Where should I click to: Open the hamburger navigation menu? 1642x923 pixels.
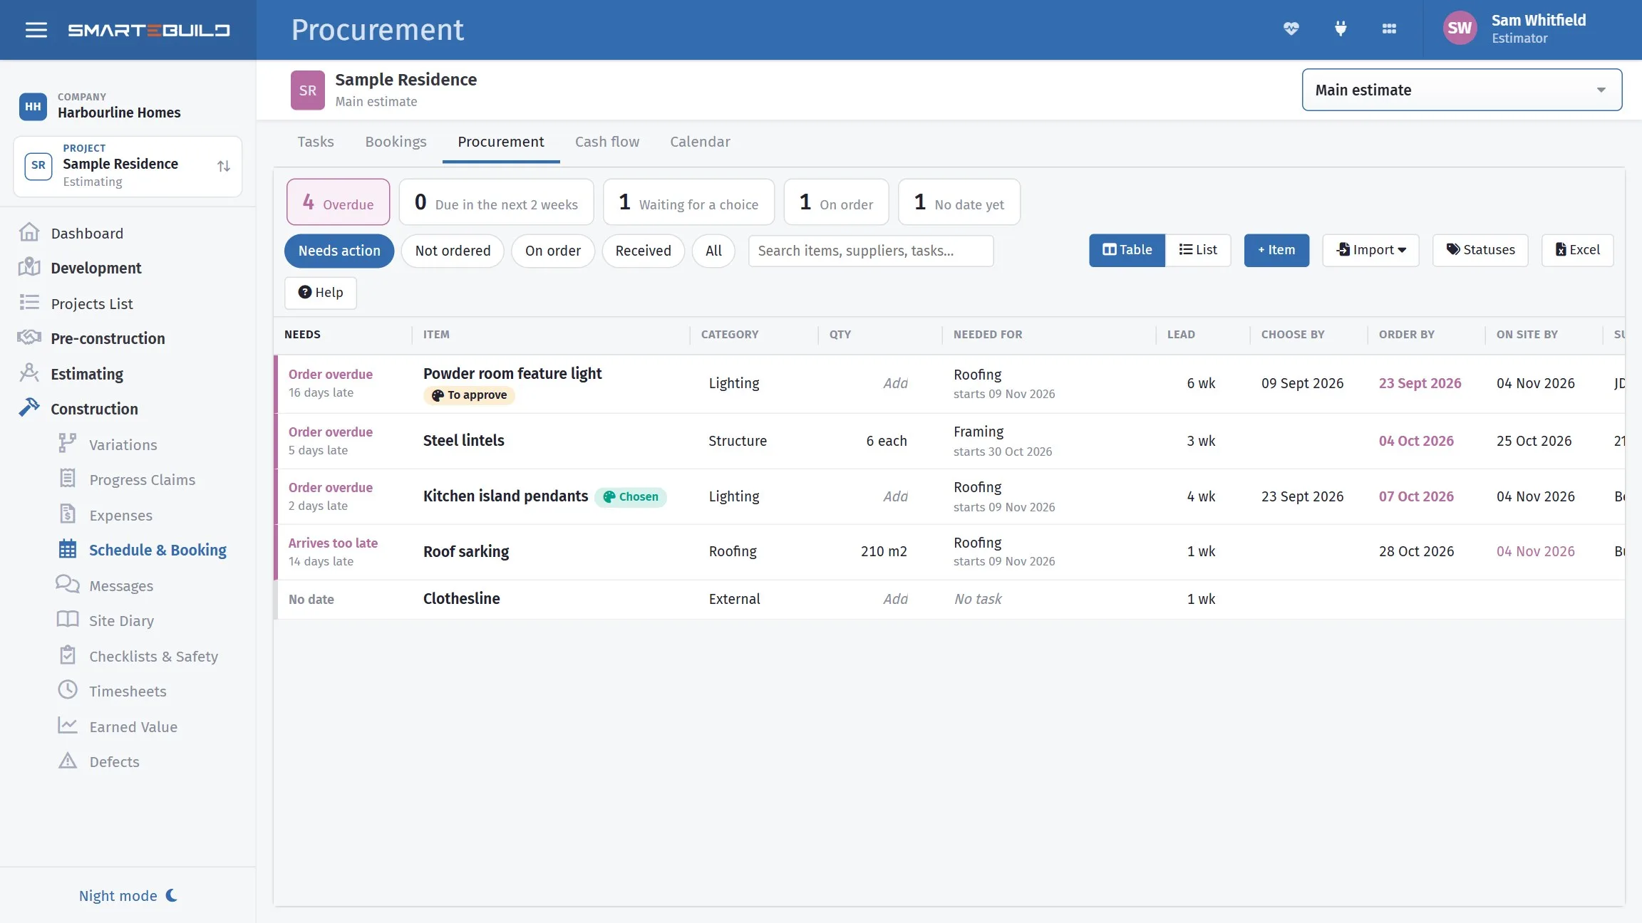(x=36, y=30)
